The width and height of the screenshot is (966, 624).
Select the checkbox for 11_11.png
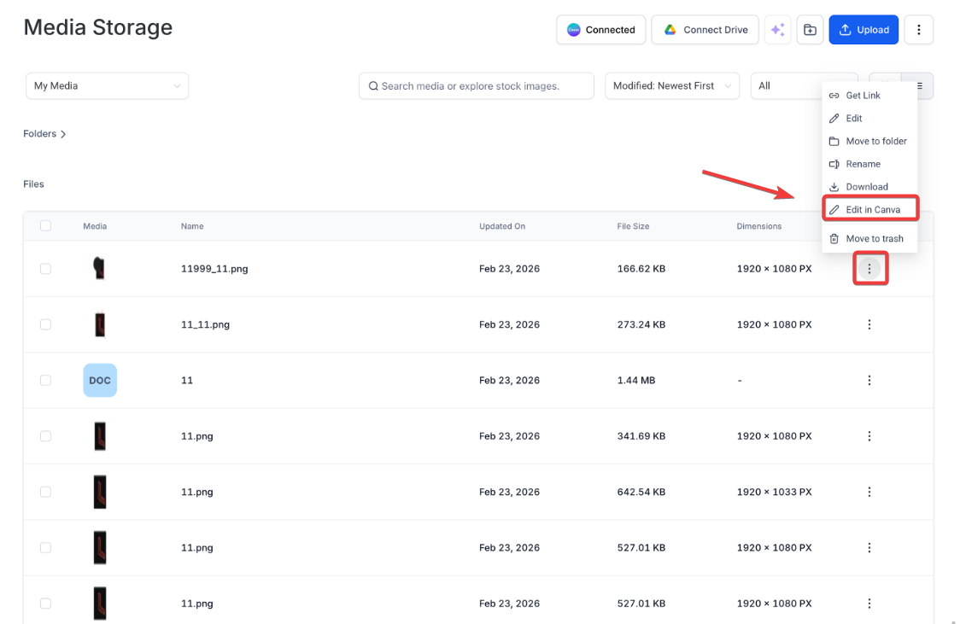[45, 324]
